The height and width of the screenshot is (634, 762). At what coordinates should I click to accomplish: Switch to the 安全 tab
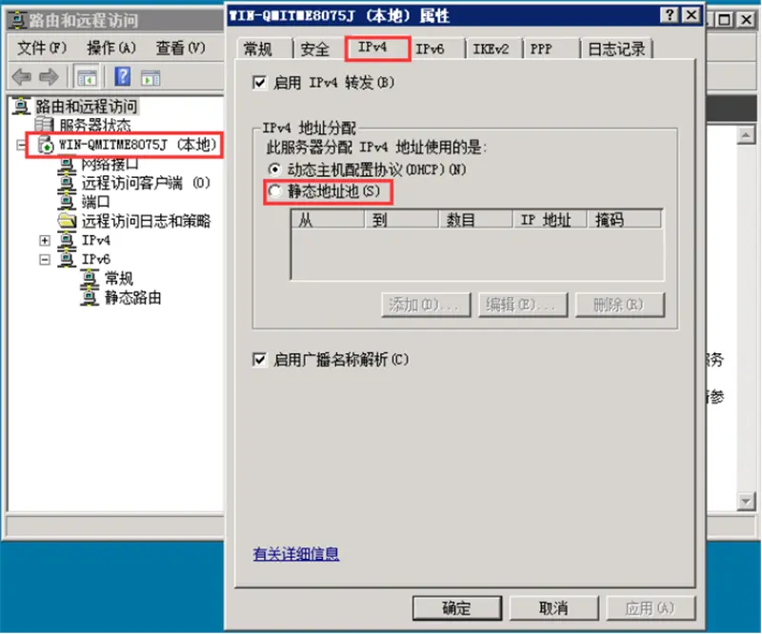315,50
